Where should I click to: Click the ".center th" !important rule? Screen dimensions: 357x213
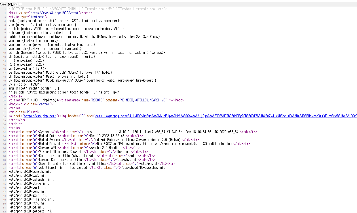(45, 49)
